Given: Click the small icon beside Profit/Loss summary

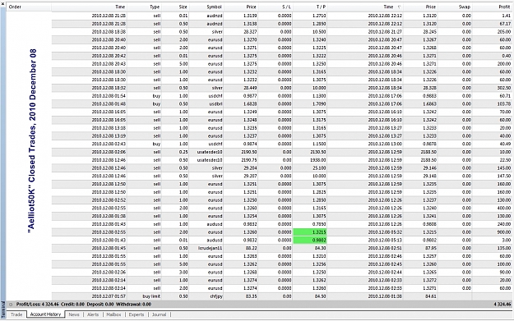Looking at the screenshot, I should (x=11, y=305).
